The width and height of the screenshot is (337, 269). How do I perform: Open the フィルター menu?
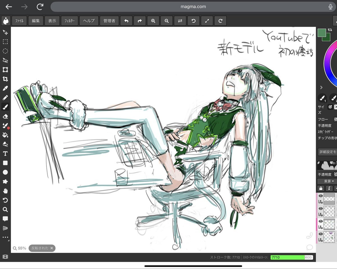click(x=69, y=21)
